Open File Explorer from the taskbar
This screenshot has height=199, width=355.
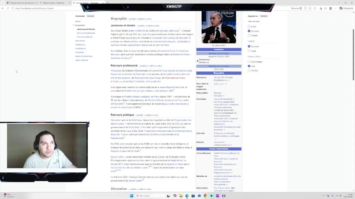point(181,196)
